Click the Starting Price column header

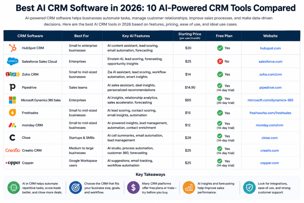(190, 36)
